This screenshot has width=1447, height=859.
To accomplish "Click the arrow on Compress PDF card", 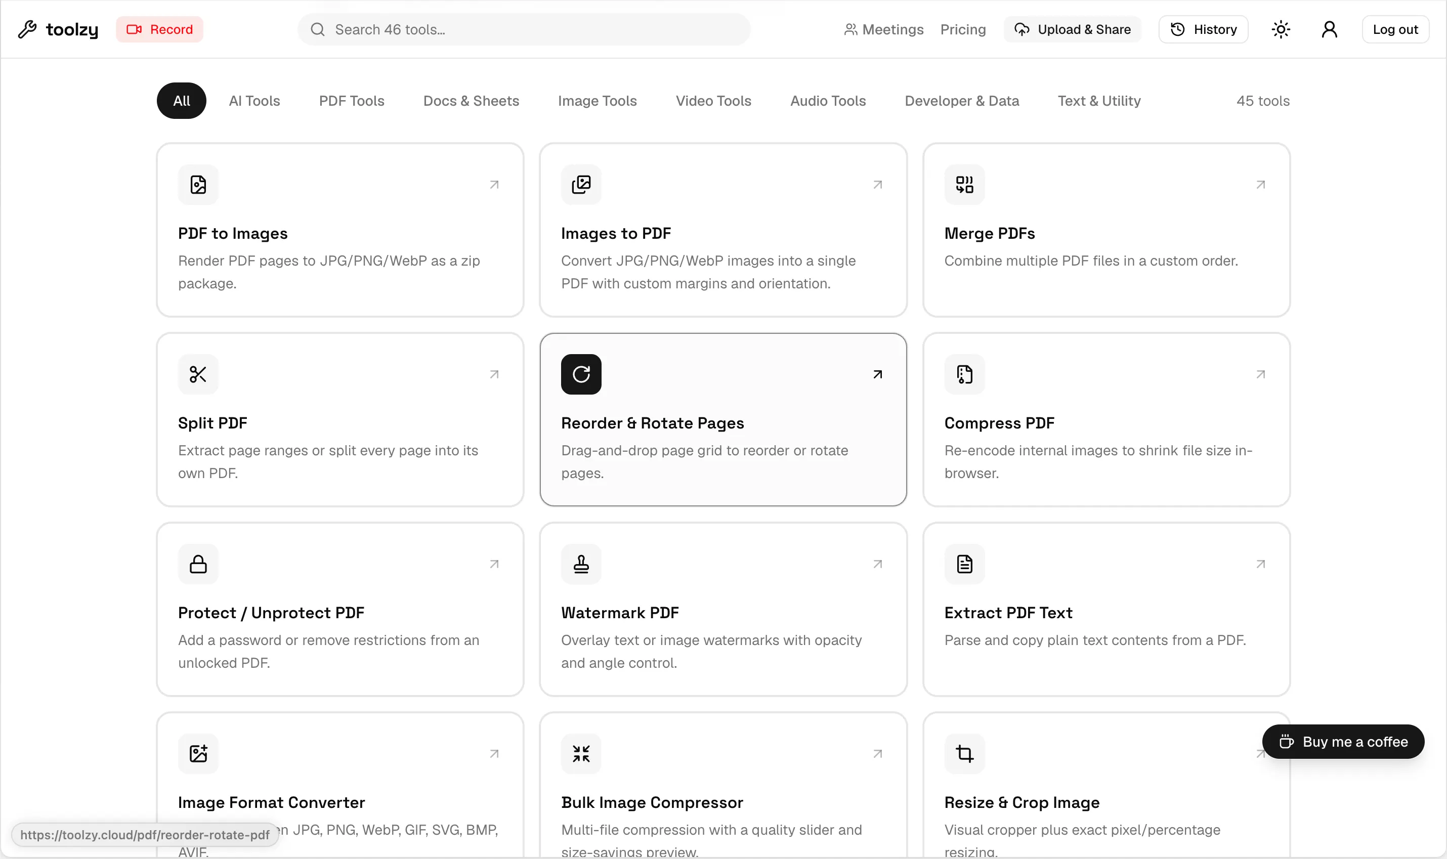I will click(x=1261, y=374).
